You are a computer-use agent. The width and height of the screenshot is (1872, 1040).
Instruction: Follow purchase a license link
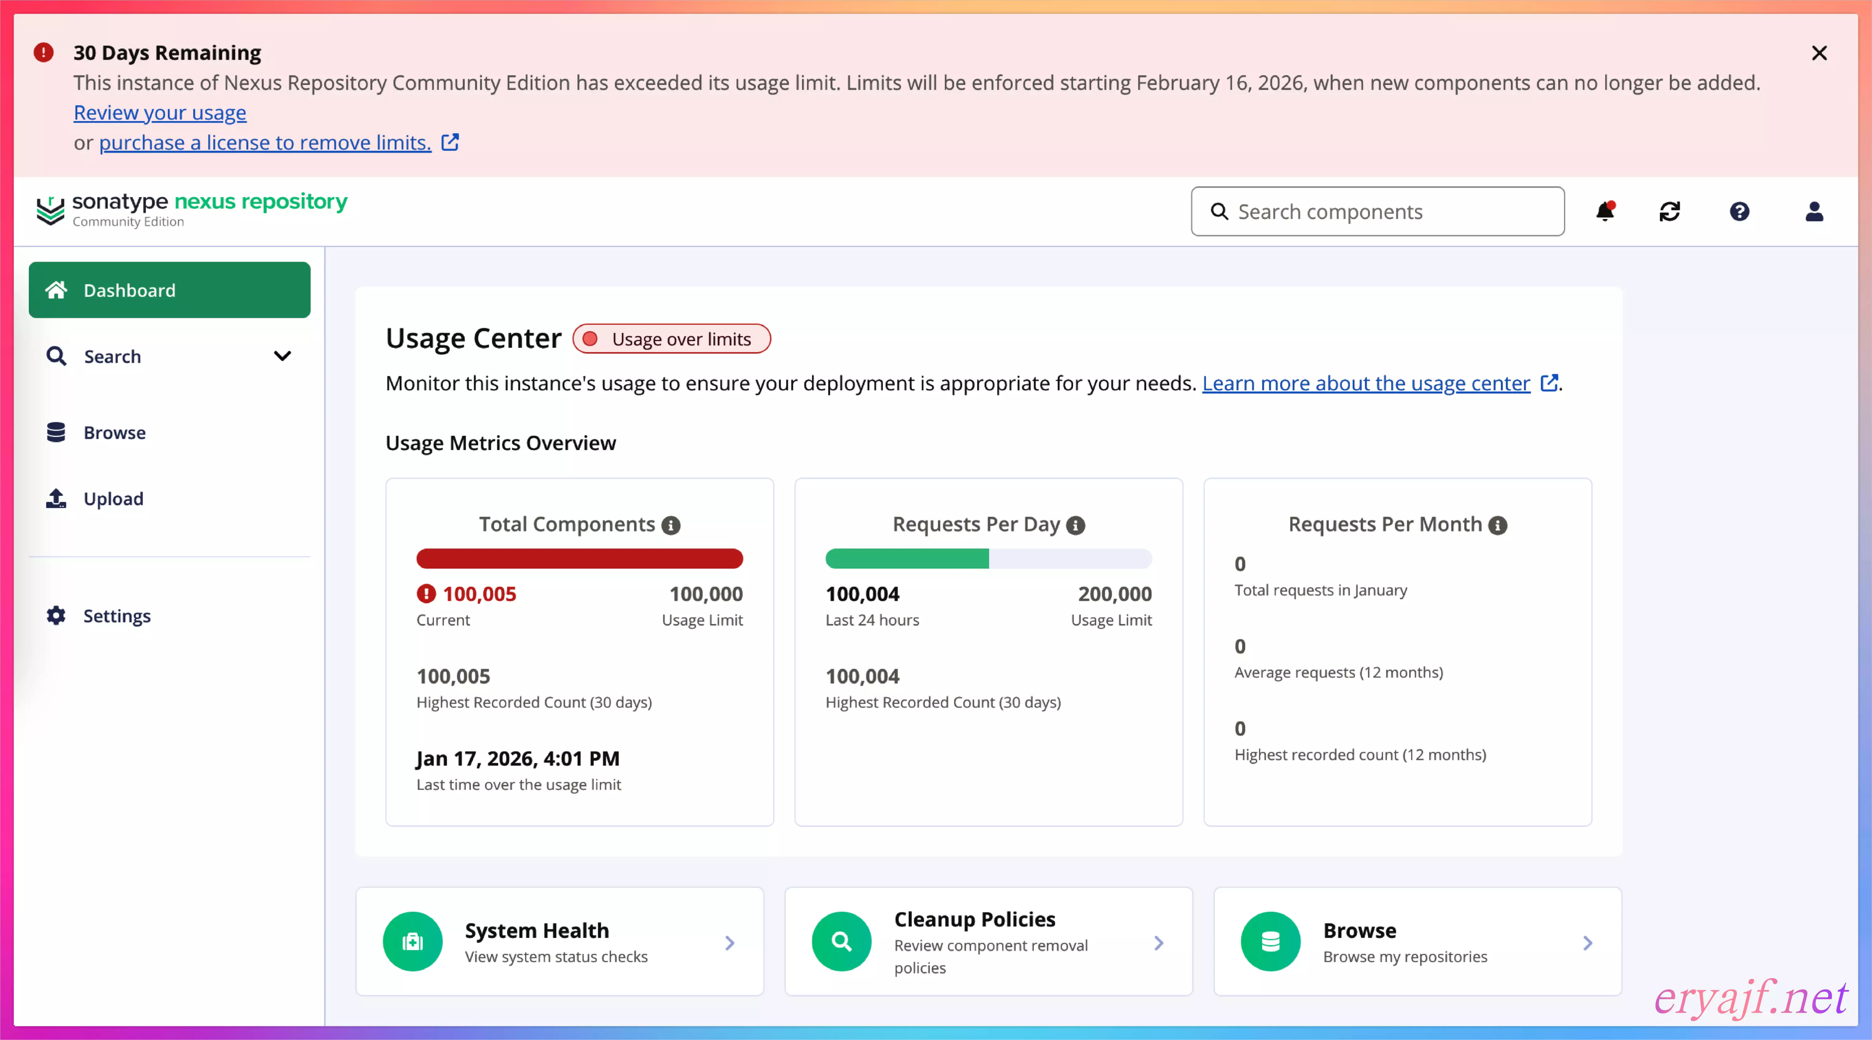point(264,142)
